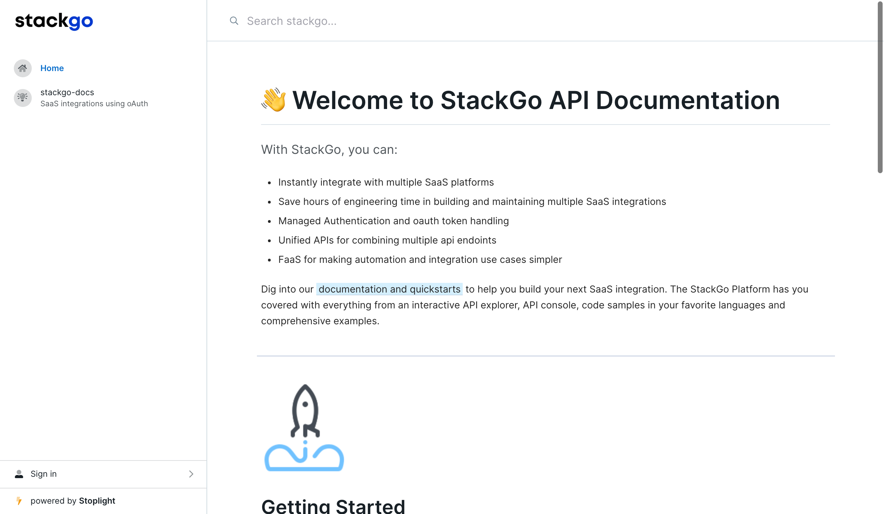Click 'FaaS for making automation' bullet
This screenshot has height=514, width=884.
[420, 259]
